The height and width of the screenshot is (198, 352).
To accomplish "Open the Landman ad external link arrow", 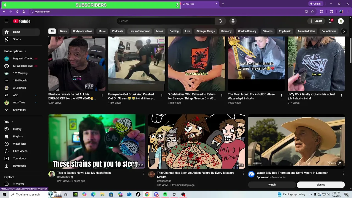I will [340, 163].
